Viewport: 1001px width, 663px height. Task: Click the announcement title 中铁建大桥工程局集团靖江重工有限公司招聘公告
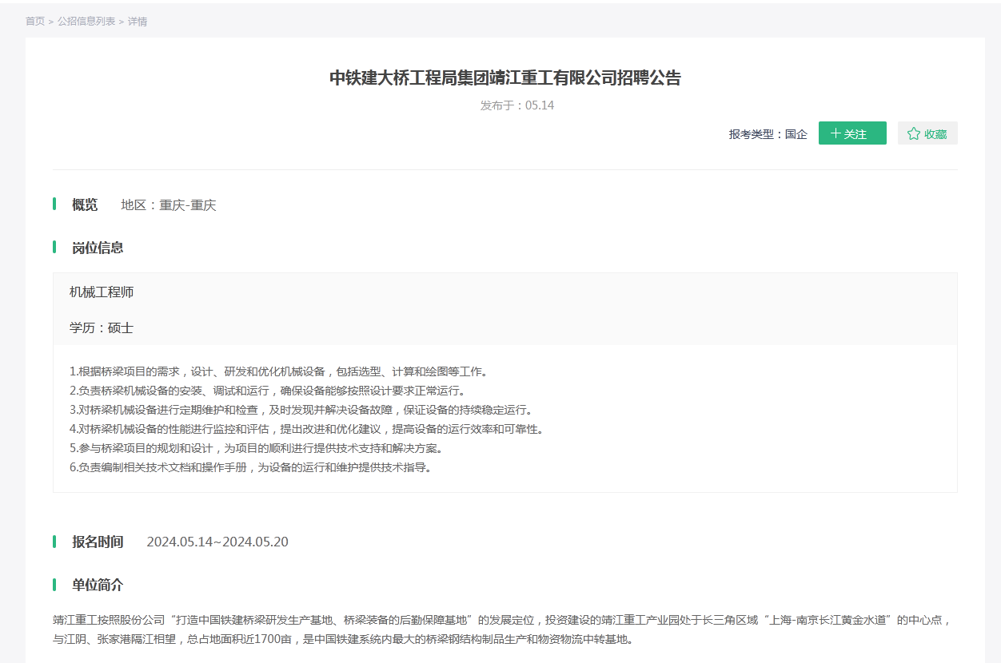[x=505, y=77]
